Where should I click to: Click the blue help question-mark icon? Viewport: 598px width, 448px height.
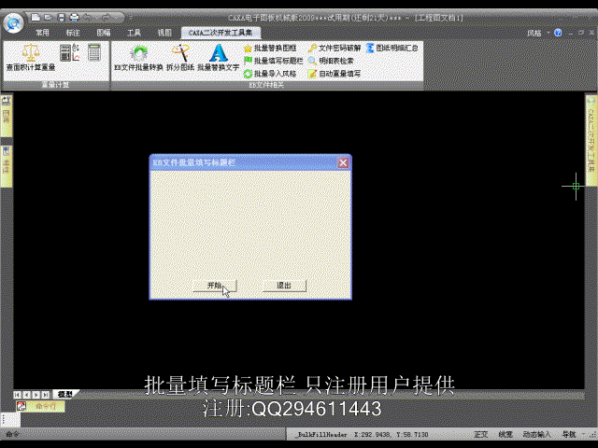click(x=558, y=33)
